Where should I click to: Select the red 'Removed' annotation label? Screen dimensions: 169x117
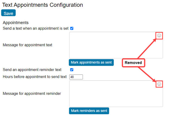pos(133,63)
